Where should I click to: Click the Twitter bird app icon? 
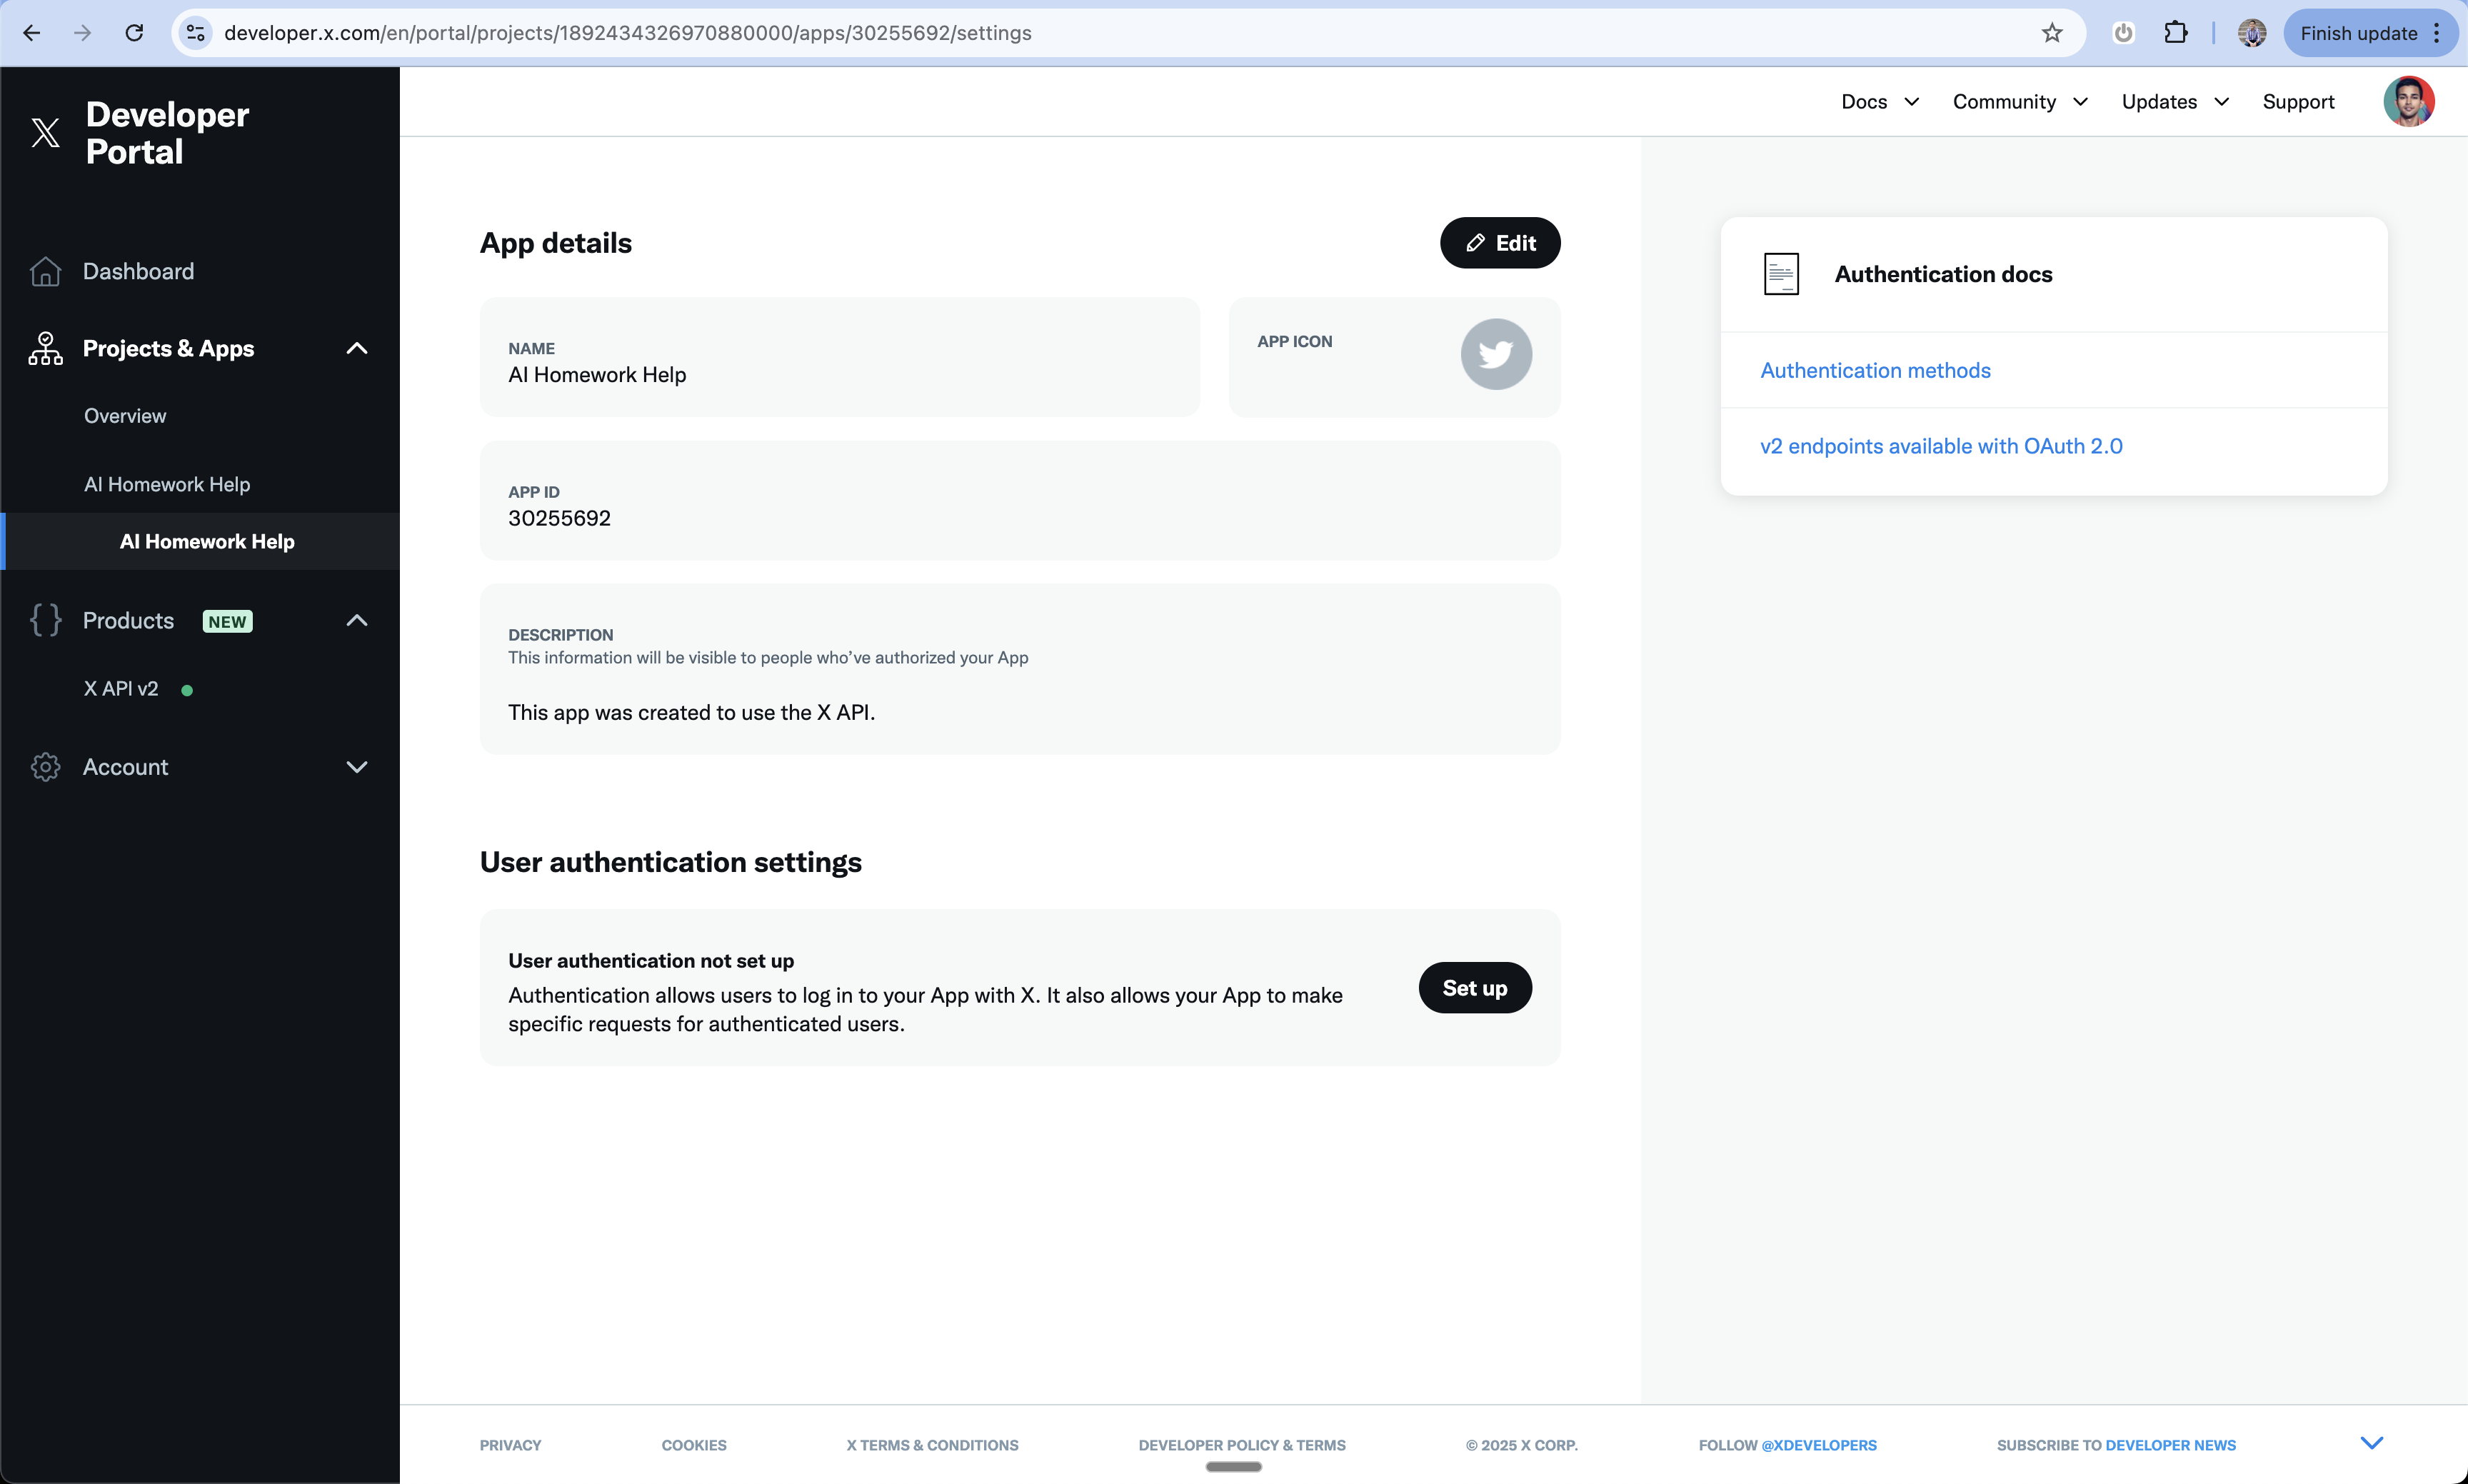1495,354
